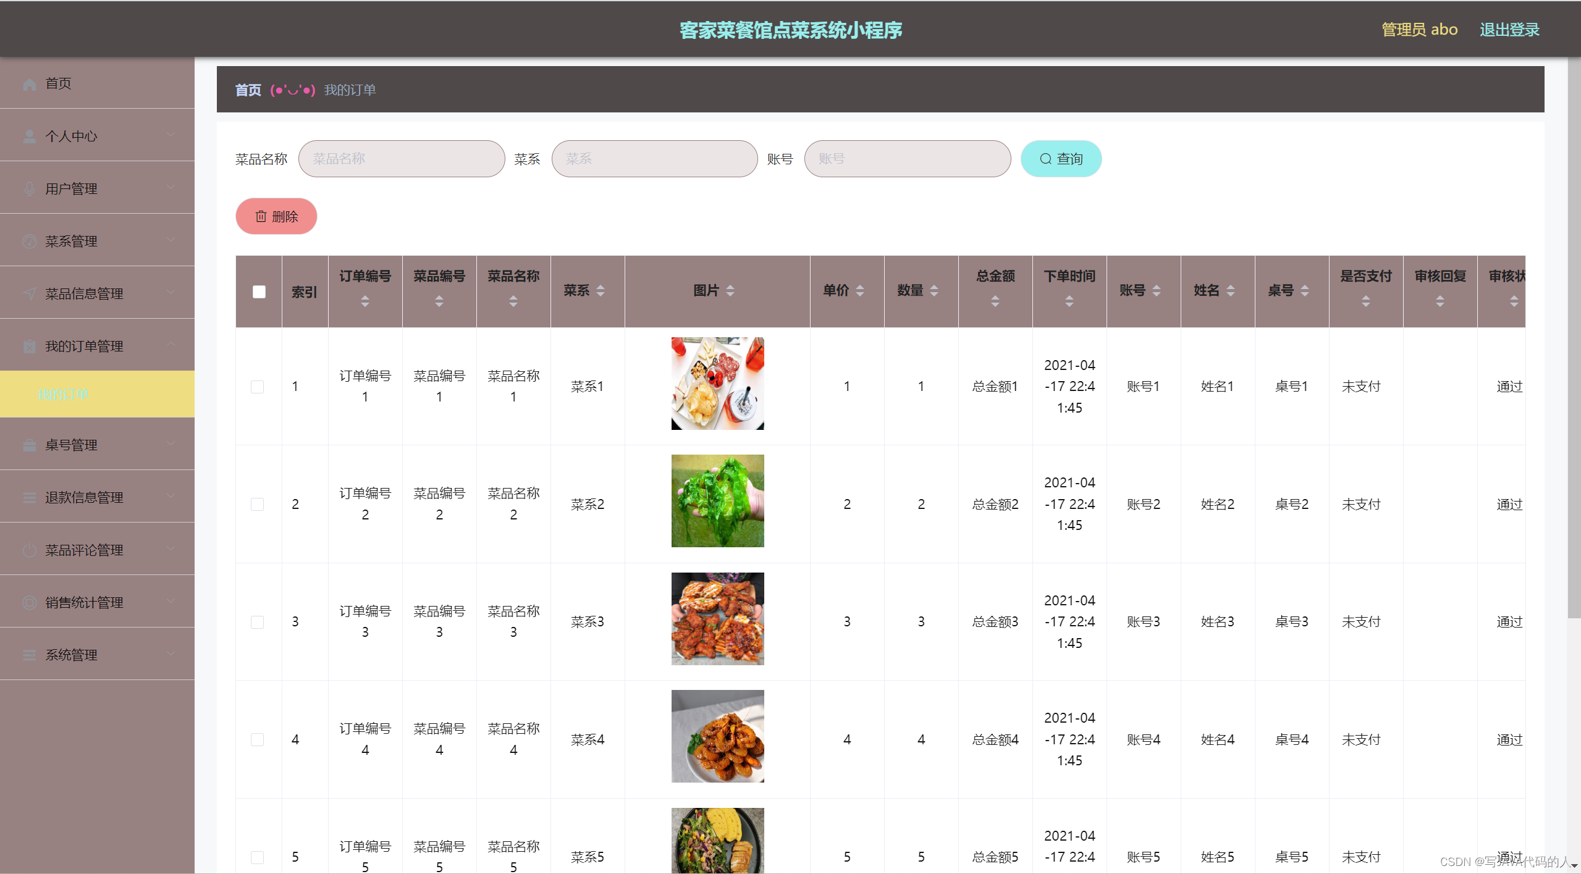Click sort arrows on 单价 column header
This screenshot has height=874, width=1581.
[860, 291]
